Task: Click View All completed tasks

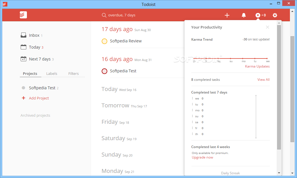Action: 264,80
